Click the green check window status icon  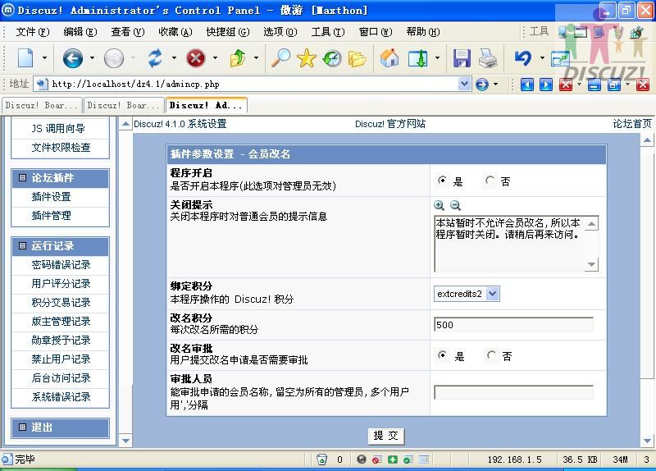point(408,460)
